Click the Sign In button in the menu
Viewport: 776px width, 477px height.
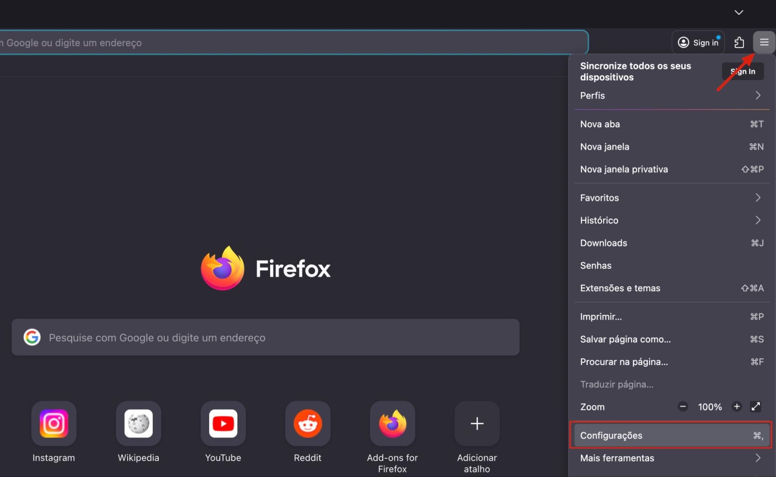[742, 71]
